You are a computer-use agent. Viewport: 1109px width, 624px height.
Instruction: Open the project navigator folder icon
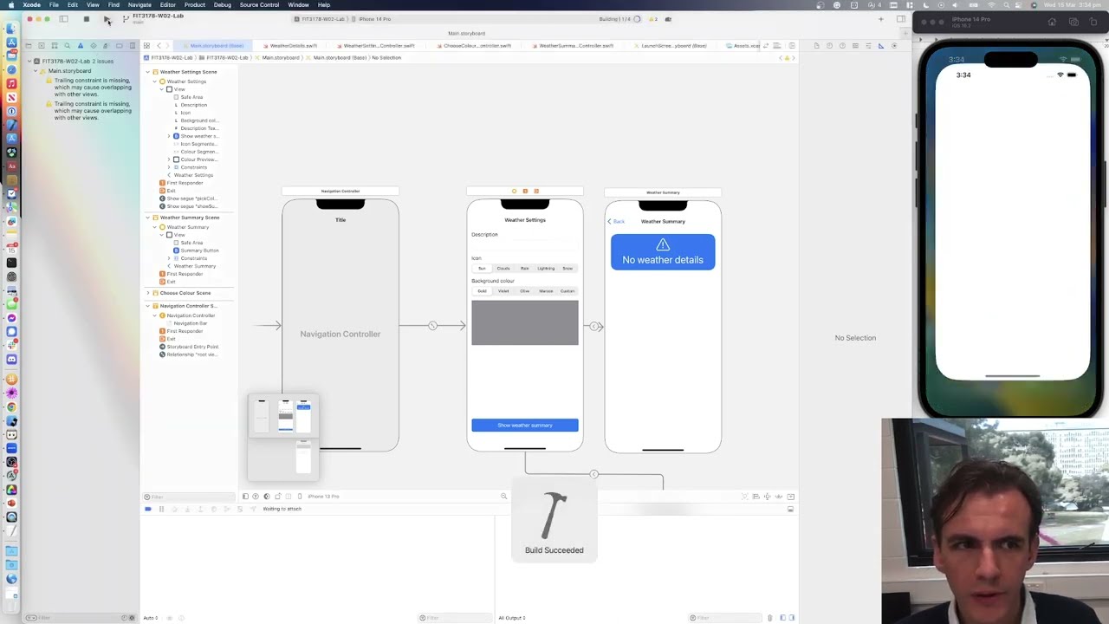click(x=29, y=45)
